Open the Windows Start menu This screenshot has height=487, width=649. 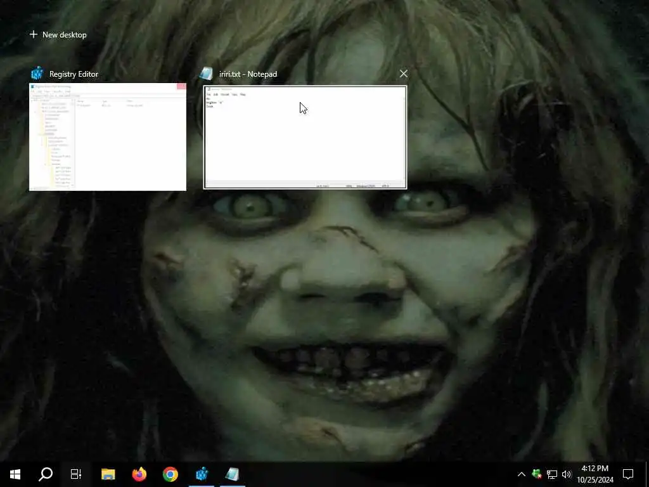click(15, 474)
